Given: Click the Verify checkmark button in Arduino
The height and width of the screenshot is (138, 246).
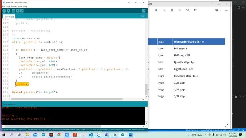Looking at the screenshot, I should (x=4, y=11).
